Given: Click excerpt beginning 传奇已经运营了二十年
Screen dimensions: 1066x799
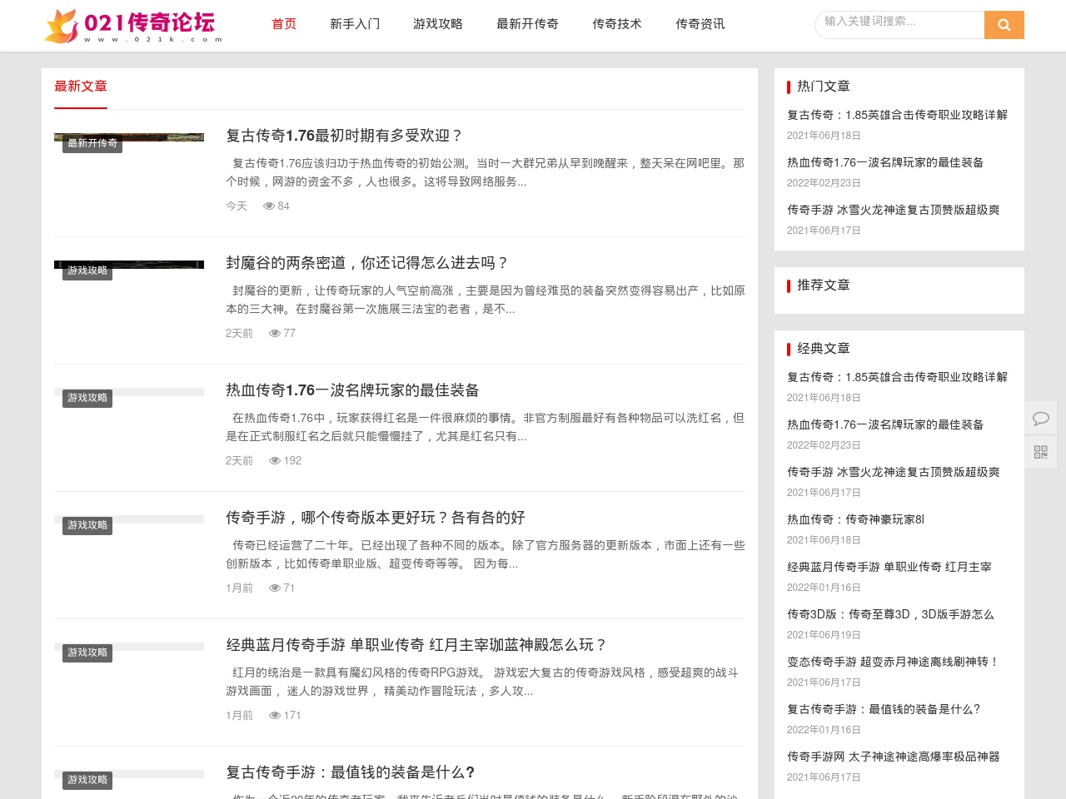Looking at the screenshot, I should point(486,554).
